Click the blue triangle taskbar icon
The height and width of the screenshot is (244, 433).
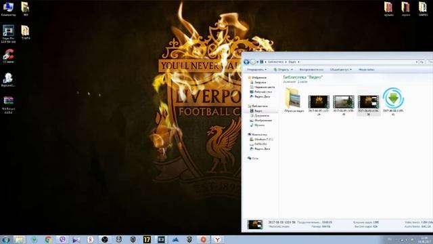[x=175, y=239]
